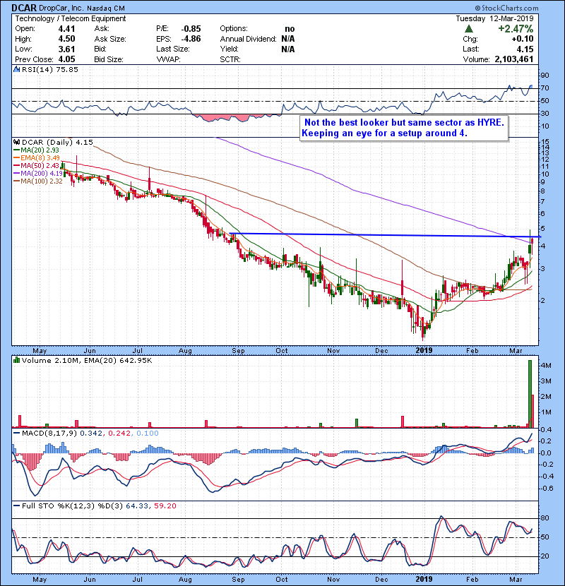The width and height of the screenshot is (565, 586).
Task: Click the EPS value -4.86
Action: (x=191, y=39)
